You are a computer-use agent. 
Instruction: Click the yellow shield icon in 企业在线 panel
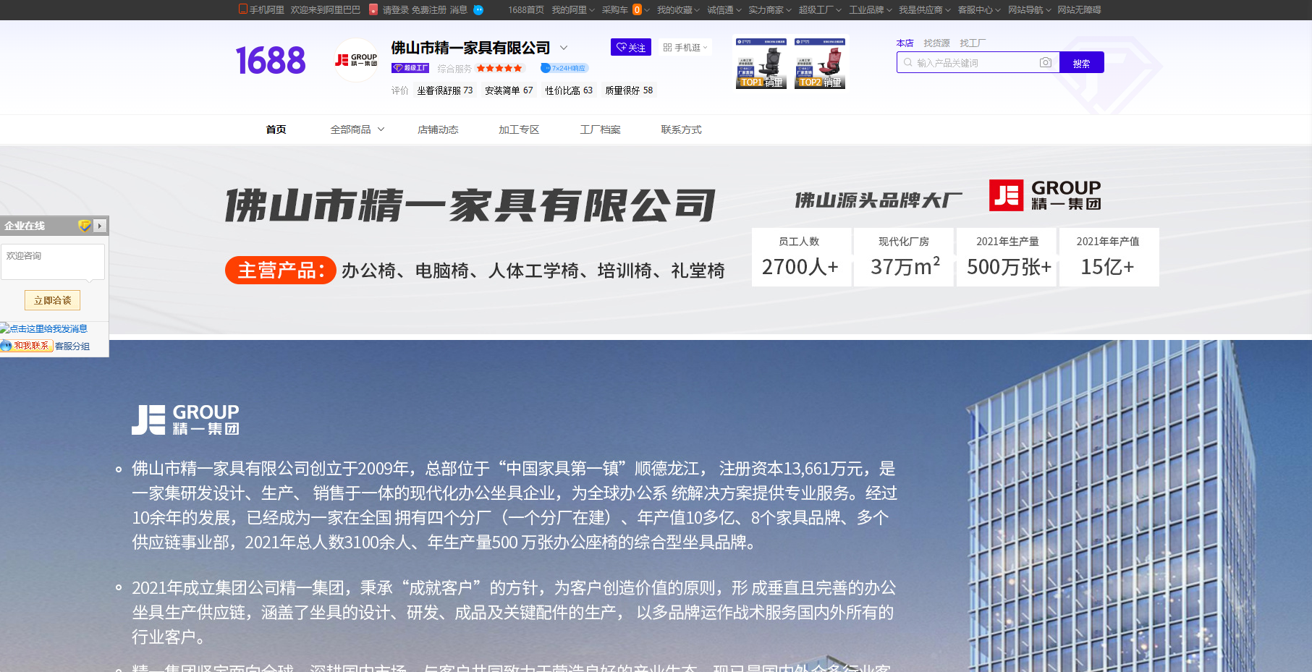85,226
